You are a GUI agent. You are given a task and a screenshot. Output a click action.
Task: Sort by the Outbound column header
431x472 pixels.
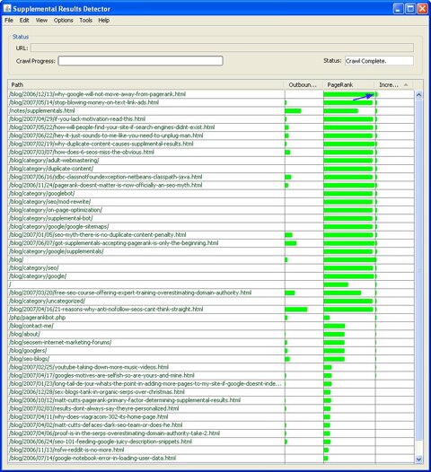pyautogui.click(x=303, y=85)
